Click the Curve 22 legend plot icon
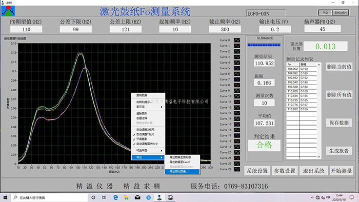The height and width of the screenshot is (202, 359). point(237,164)
